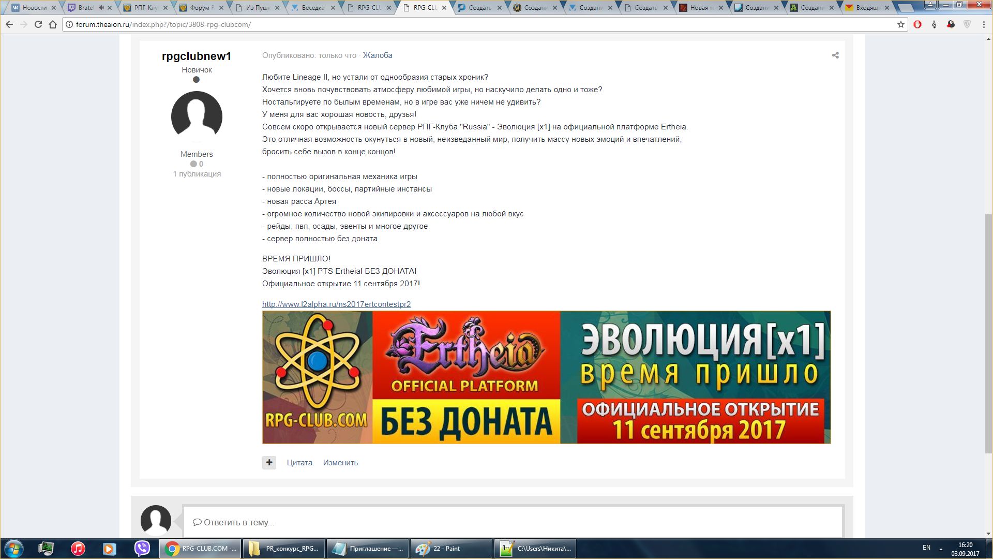Viewport: 993px width, 559px height.
Task: Open the red Opera-style extension icon
Action: coord(917,24)
